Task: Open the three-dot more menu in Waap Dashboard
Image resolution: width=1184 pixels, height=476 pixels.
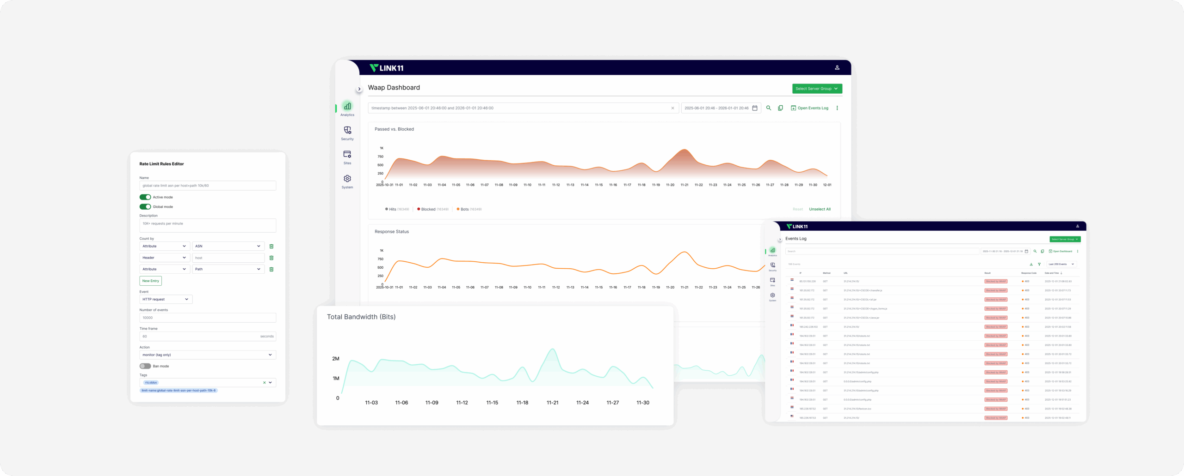Action: coord(837,108)
